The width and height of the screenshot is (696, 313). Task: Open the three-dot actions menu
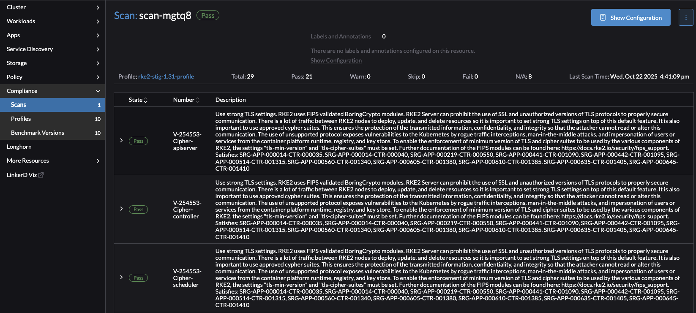pos(685,17)
